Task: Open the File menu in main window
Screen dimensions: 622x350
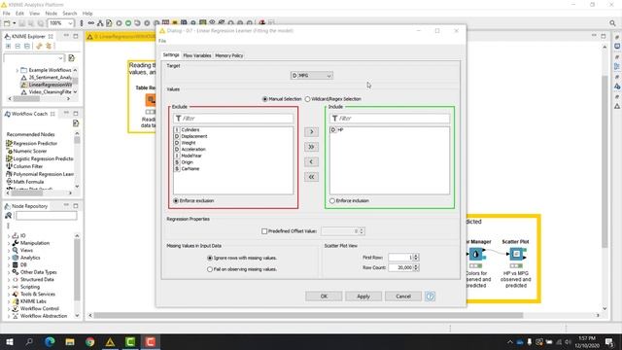Action: 7,14
